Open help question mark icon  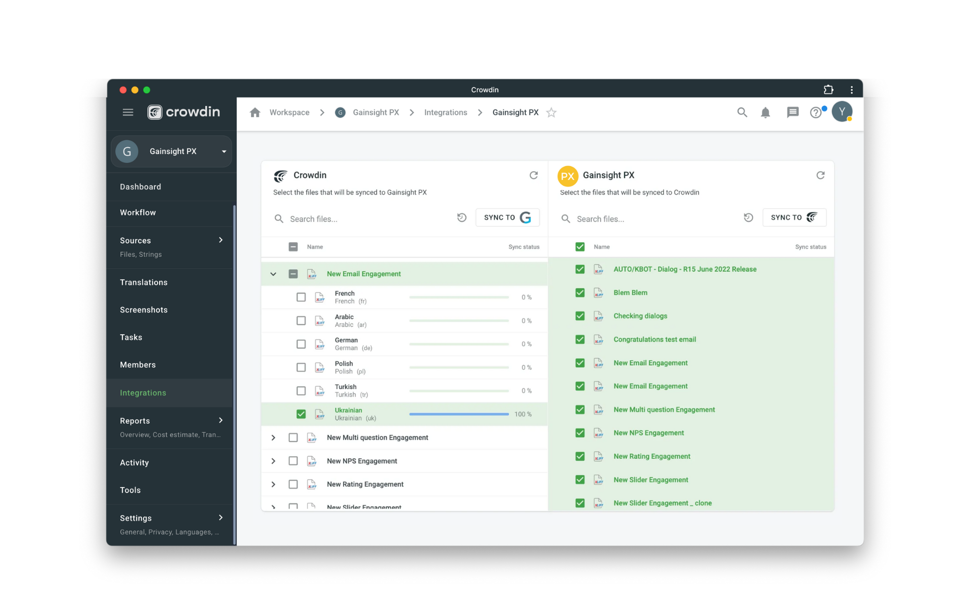pos(816,112)
